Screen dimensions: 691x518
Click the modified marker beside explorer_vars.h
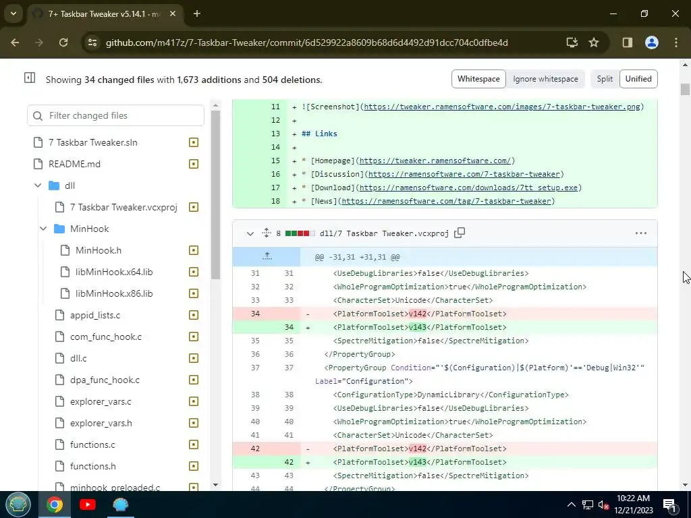click(x=194, y=423)
